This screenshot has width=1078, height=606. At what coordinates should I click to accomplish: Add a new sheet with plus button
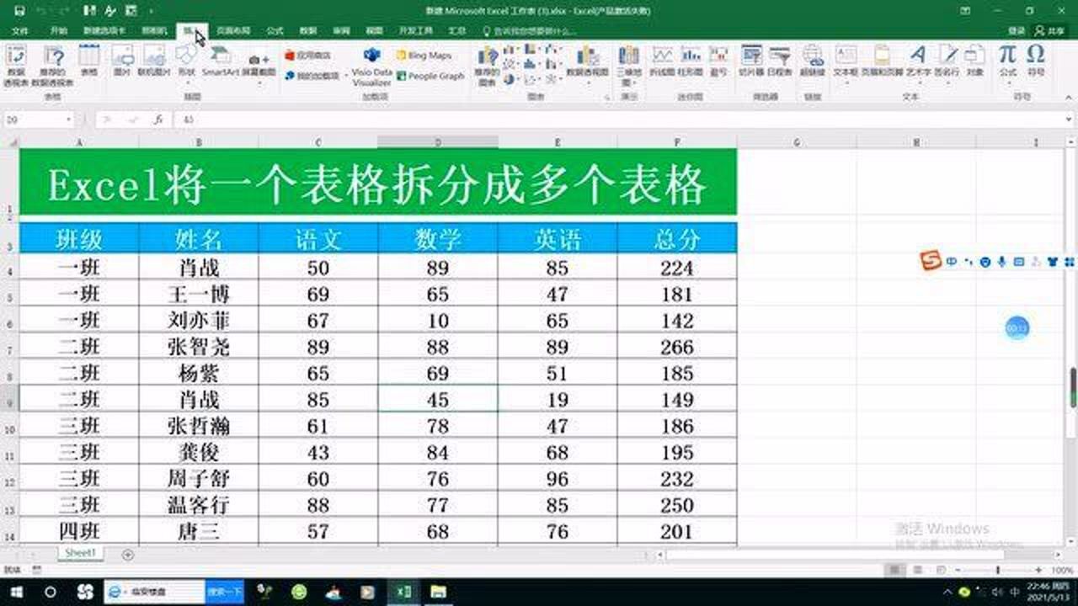[128, 555]
